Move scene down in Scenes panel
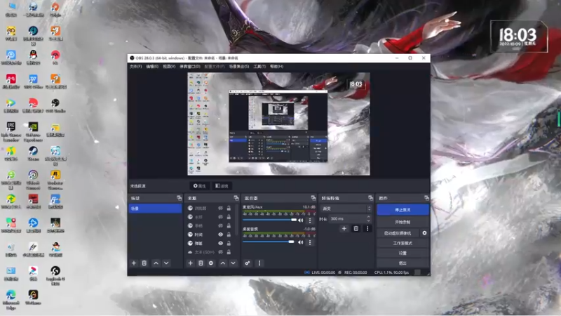Screen dimensions: 561x316 pyautogui.click(x=166, y=263)
